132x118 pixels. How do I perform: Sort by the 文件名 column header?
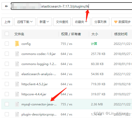(19, 34)
